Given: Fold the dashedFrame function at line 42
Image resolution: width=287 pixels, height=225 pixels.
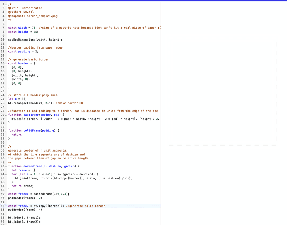Looking at the screenshot, I should 6,166.
